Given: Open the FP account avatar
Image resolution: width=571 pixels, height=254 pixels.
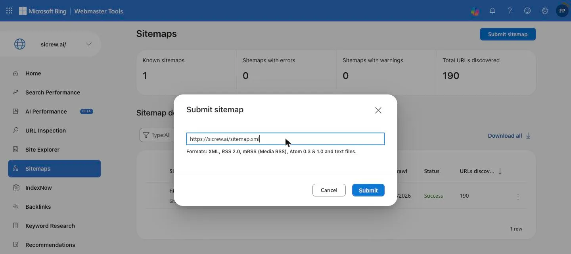Looking at the screenshot, I should [x=562, y=11].
